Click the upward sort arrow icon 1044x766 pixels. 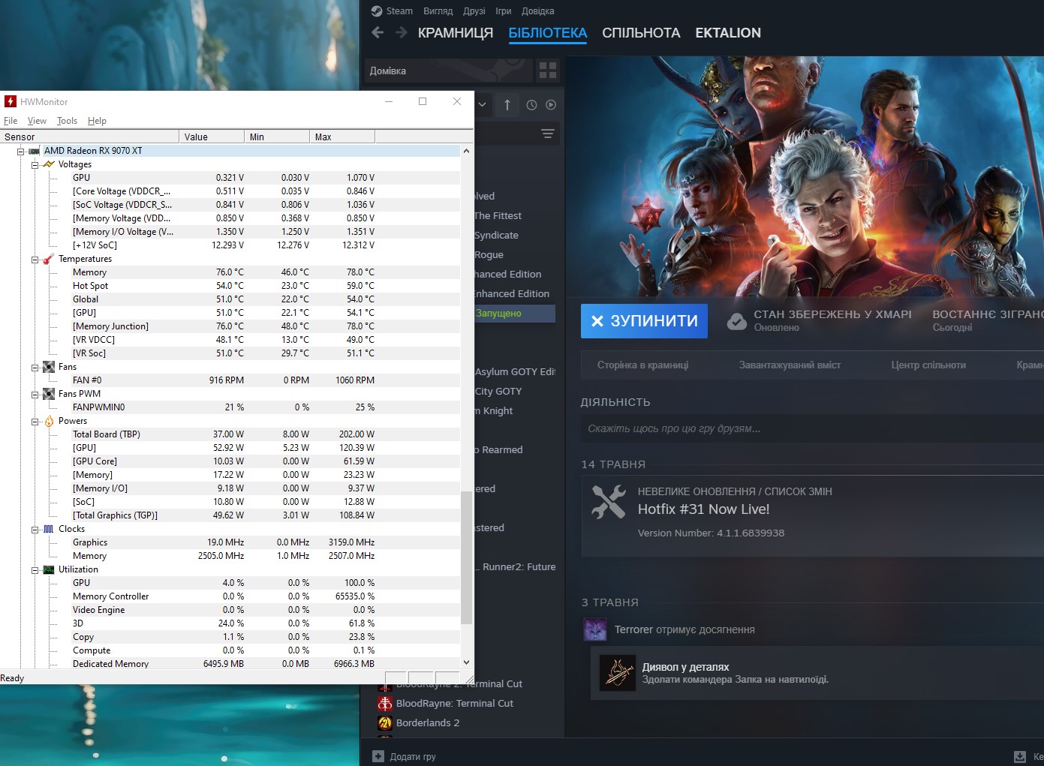point(507,105)
